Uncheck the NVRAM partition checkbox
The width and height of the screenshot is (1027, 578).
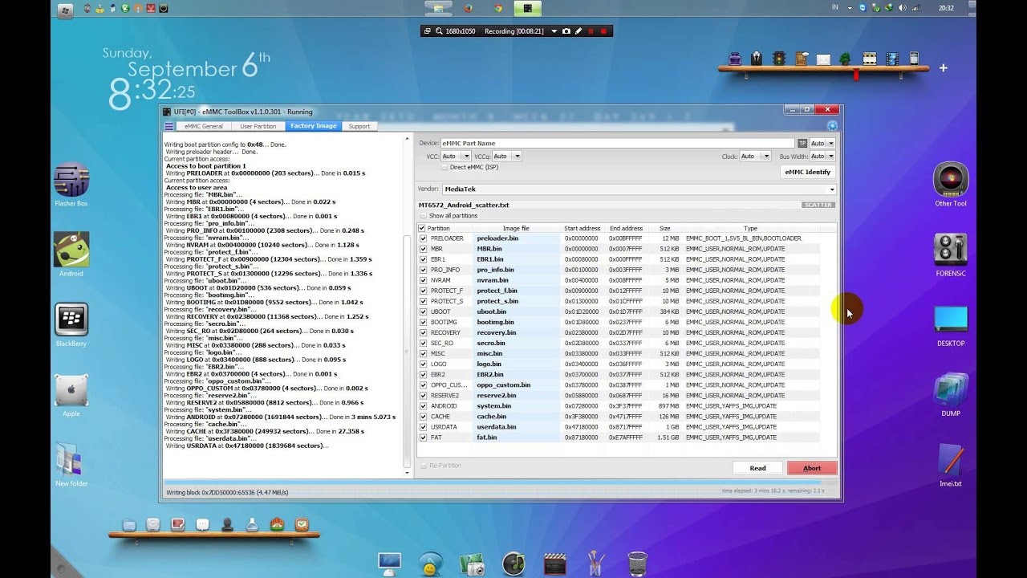coord(423,280)
